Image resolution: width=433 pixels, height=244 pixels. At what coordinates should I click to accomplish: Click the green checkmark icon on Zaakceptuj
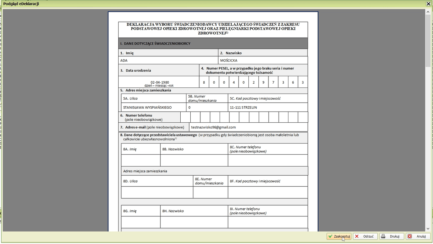(330, 236)
